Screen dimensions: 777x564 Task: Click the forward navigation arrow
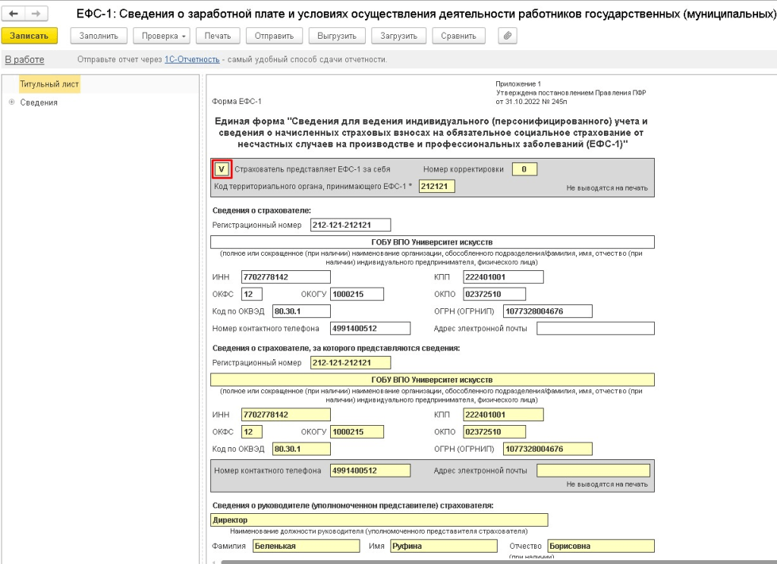click(x=35, y=14)
